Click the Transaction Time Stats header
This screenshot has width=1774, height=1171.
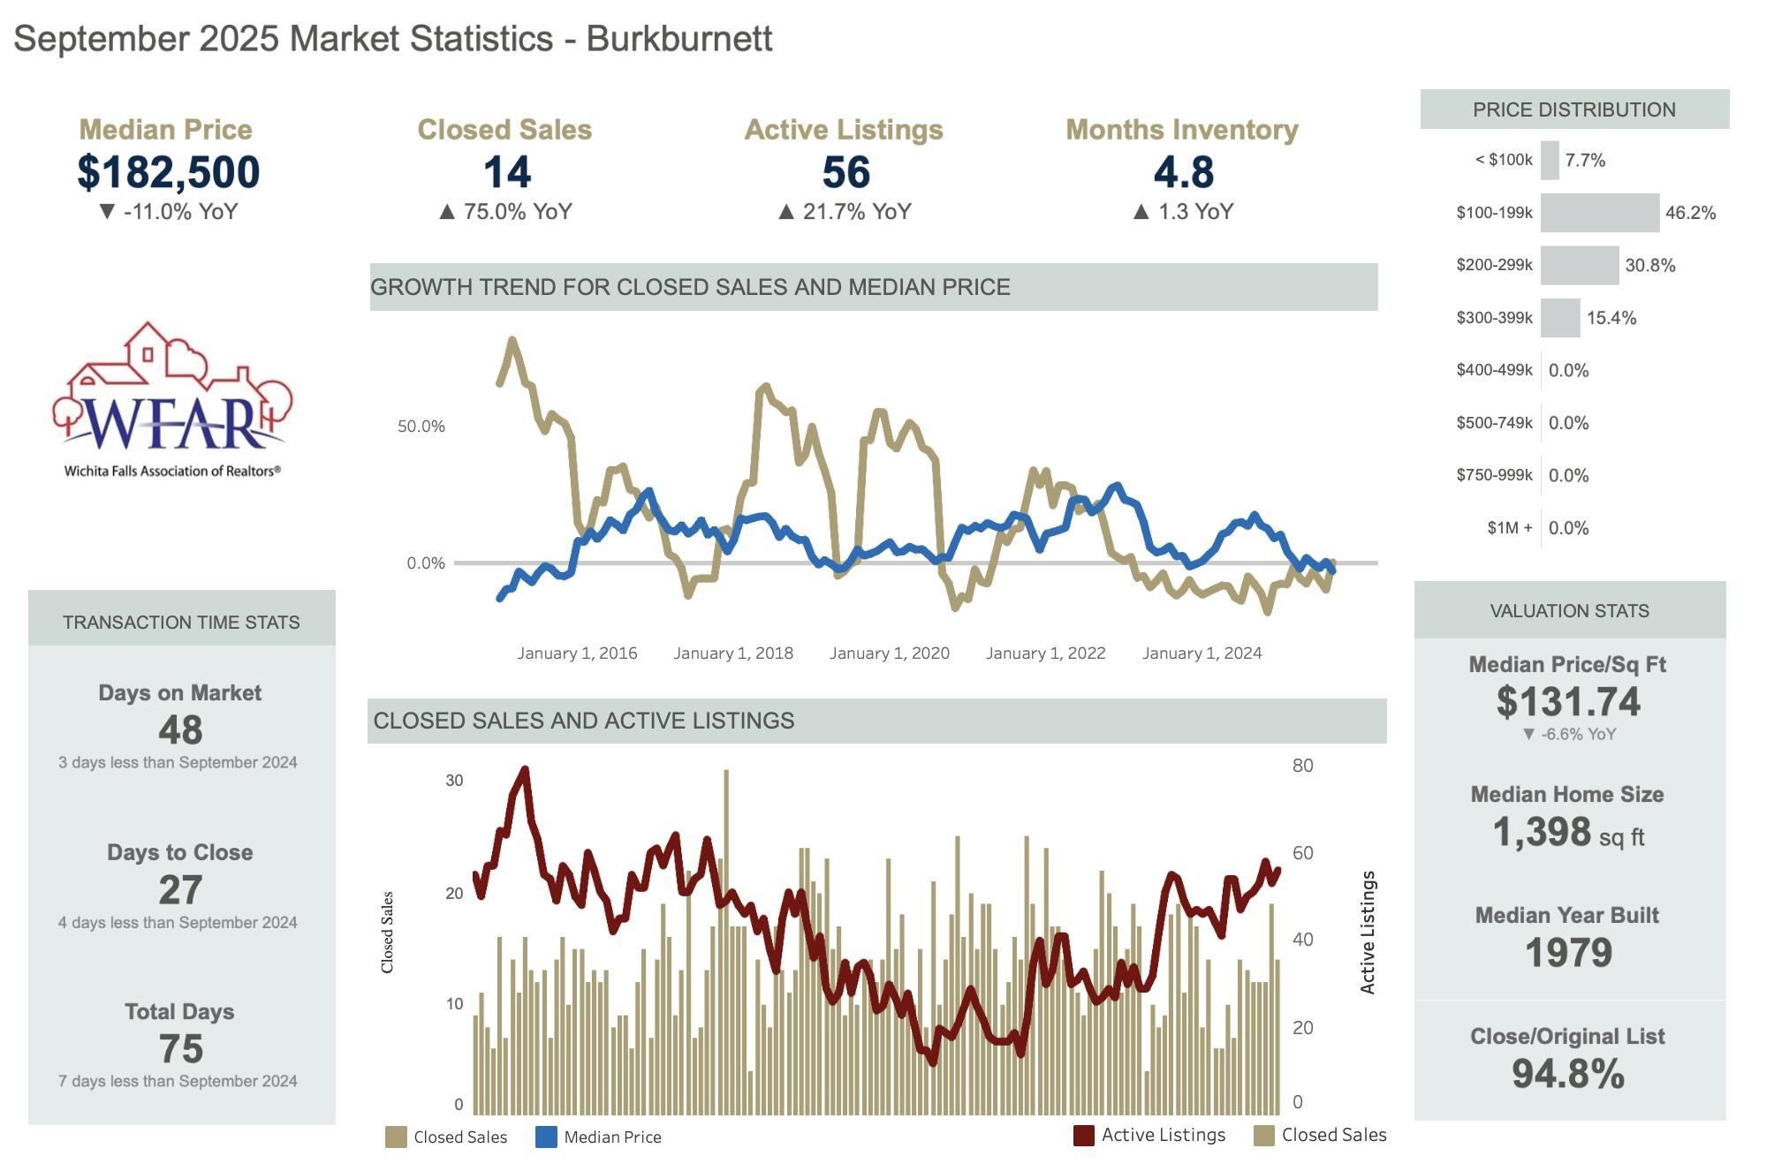(x=181, y=623)
